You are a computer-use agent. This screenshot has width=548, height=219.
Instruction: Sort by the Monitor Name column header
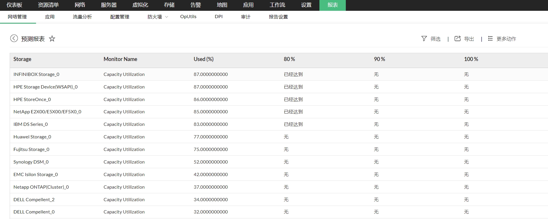[120, 59]
